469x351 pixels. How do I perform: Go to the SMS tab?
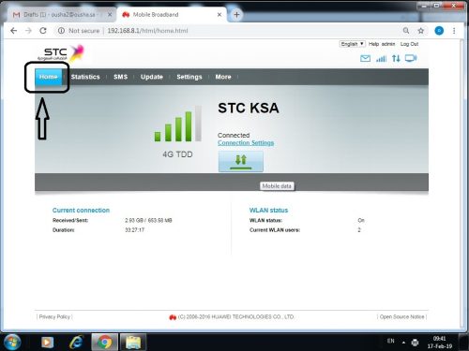[120, 77]
